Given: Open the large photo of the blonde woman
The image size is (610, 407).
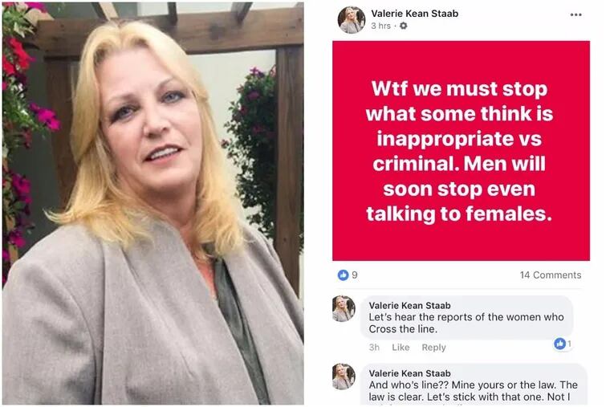Looking at the screenshot, I should pyautogui.click(x=152, y=203).
